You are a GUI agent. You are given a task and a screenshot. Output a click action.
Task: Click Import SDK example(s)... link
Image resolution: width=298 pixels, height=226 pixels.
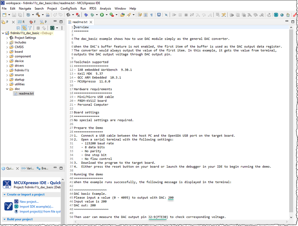click(36, 207)
